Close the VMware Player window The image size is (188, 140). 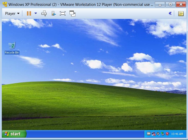click(x=181, y=4)
